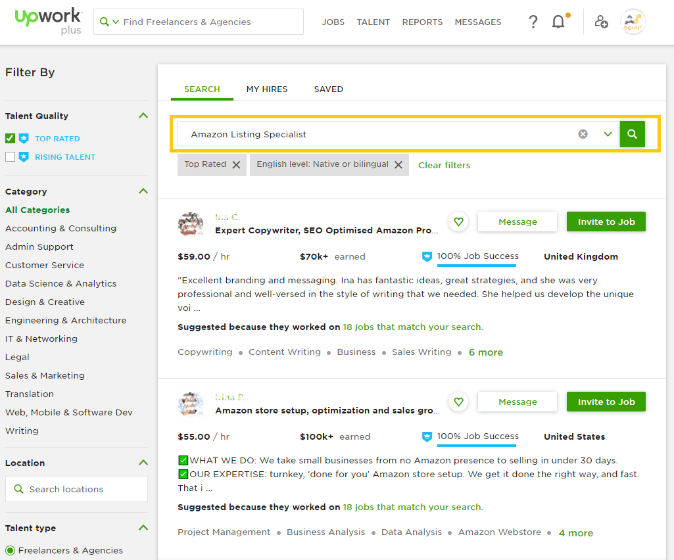Select Data Science & Analytics category
This screenshot has width=674, height=560.
[x=60, y=284]
